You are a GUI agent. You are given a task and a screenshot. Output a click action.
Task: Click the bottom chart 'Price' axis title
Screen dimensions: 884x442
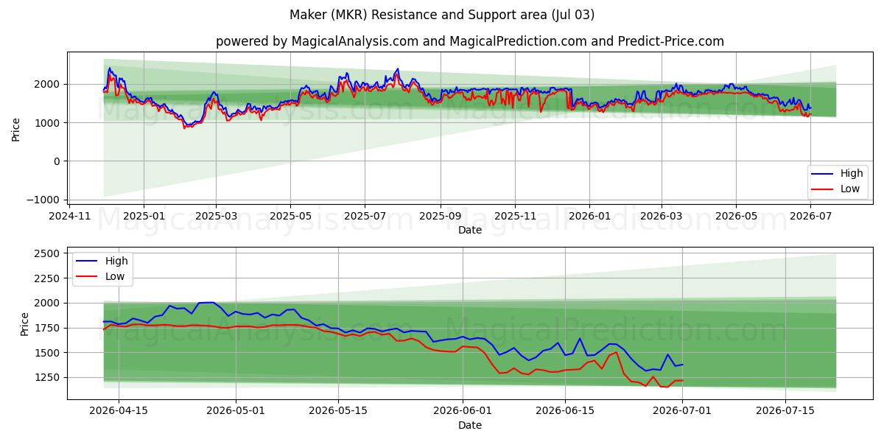(x=25, y=323)
